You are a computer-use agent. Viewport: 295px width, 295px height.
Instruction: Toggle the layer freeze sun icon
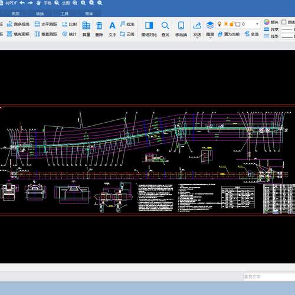226,24
